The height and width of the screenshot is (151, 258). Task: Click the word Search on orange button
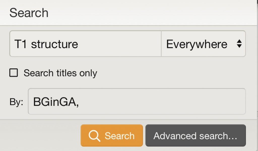click(120, 136)
